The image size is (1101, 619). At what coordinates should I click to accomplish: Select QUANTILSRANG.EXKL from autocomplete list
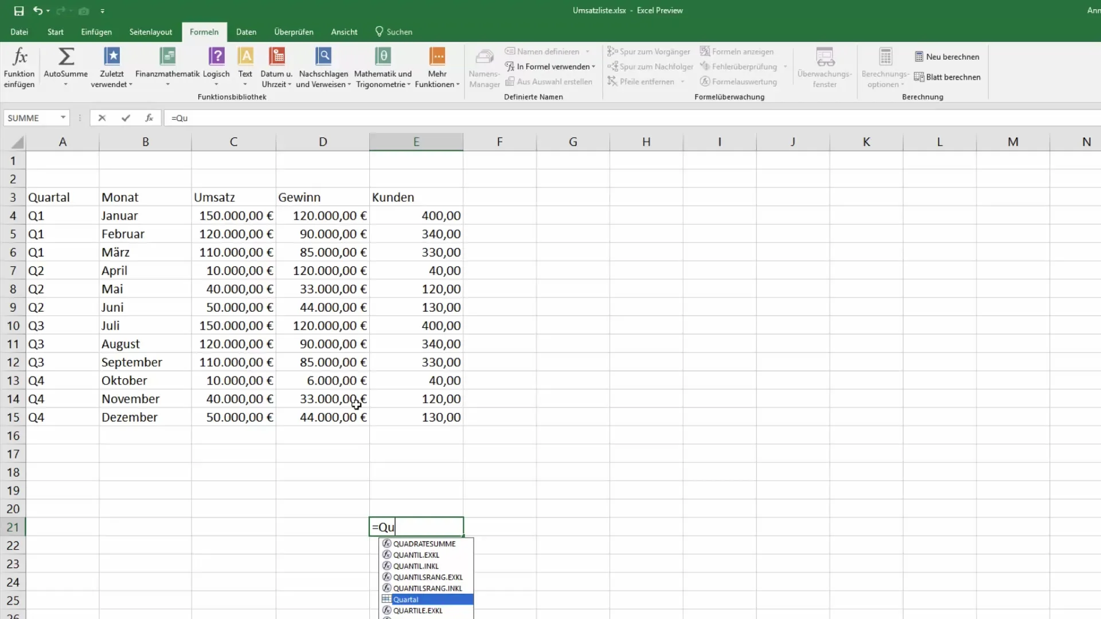[x=427, y=577]
